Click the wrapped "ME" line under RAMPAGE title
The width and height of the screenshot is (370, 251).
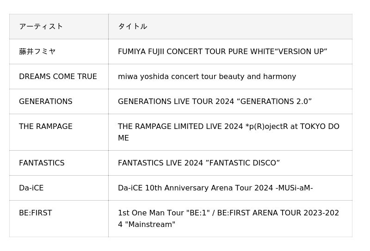123,138
